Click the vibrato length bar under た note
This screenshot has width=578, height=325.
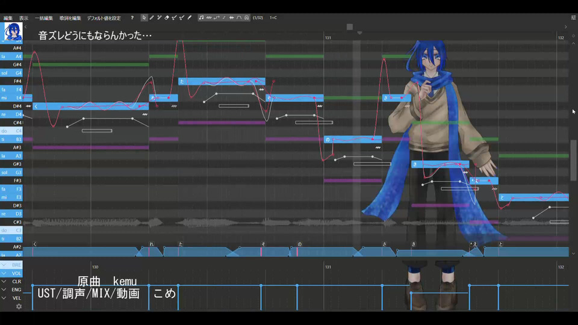point(234,106)
